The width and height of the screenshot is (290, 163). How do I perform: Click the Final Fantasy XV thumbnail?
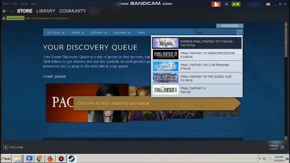pos(165,54)
